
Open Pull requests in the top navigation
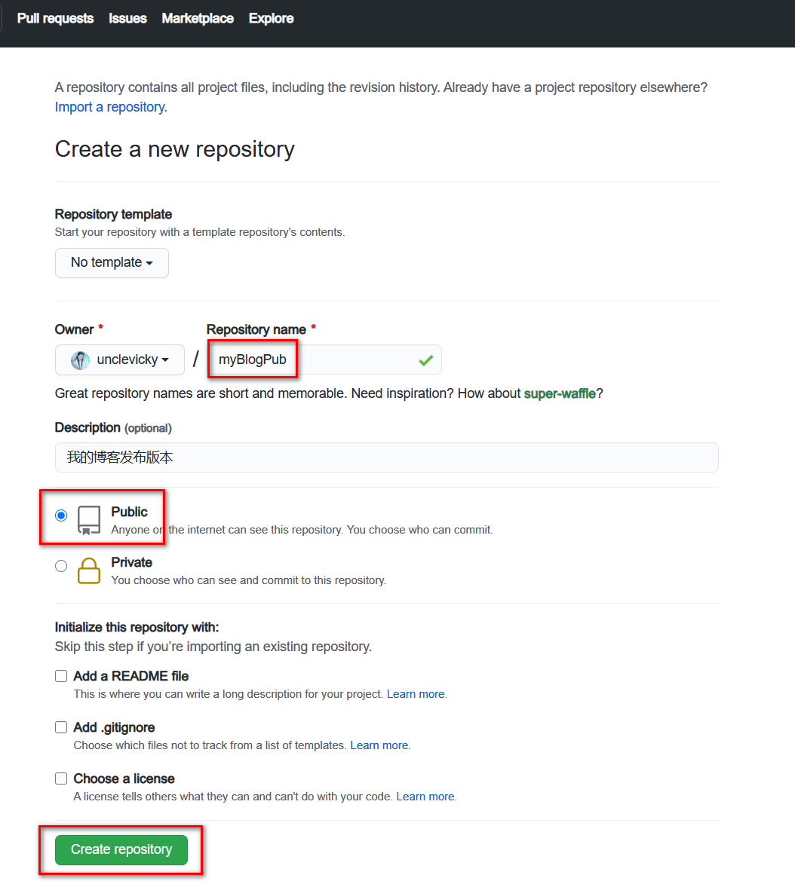point(55,19)
